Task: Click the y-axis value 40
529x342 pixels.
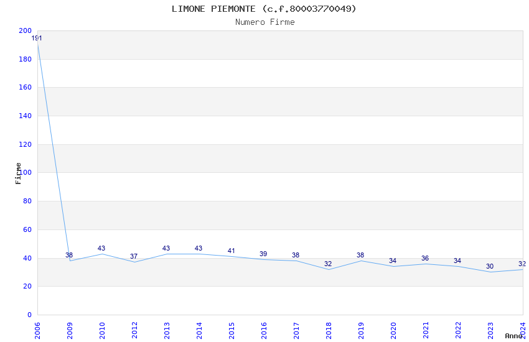Action: pos(27,259)
